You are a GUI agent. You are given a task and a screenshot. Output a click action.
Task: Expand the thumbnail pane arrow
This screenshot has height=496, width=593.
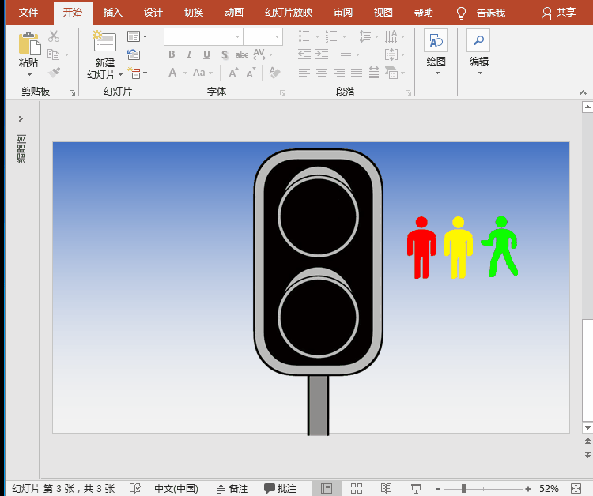pos(21,118)
